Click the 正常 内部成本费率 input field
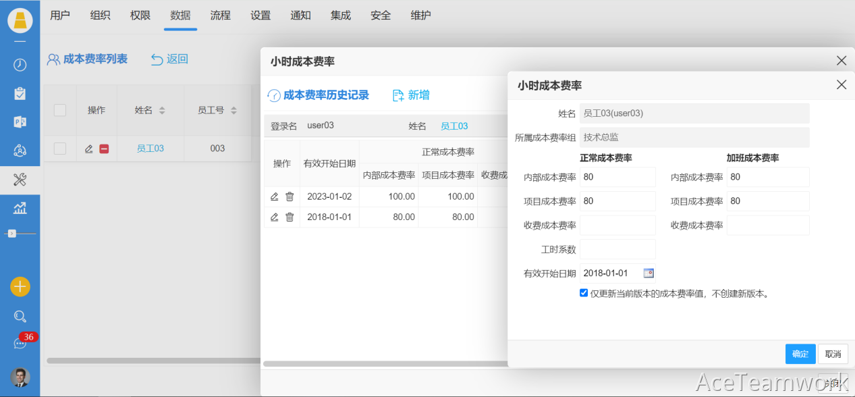Screen dimensions: 855x397 (x=617, y=177)
